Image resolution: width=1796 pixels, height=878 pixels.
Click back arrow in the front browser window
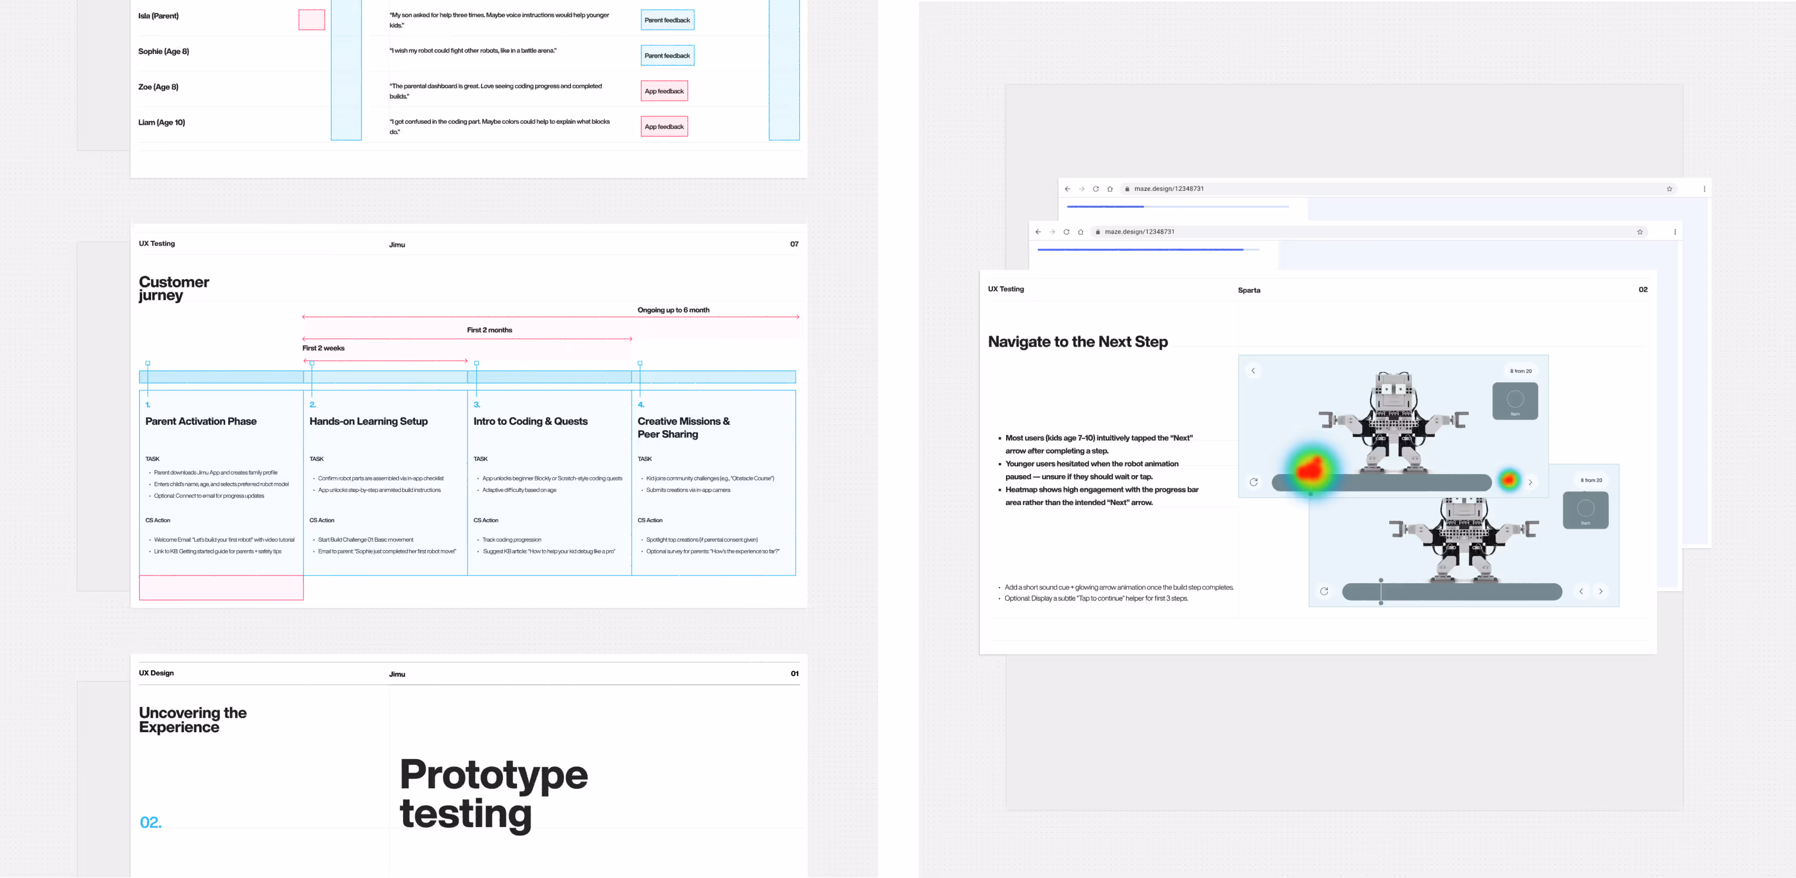pos(1038,232)
